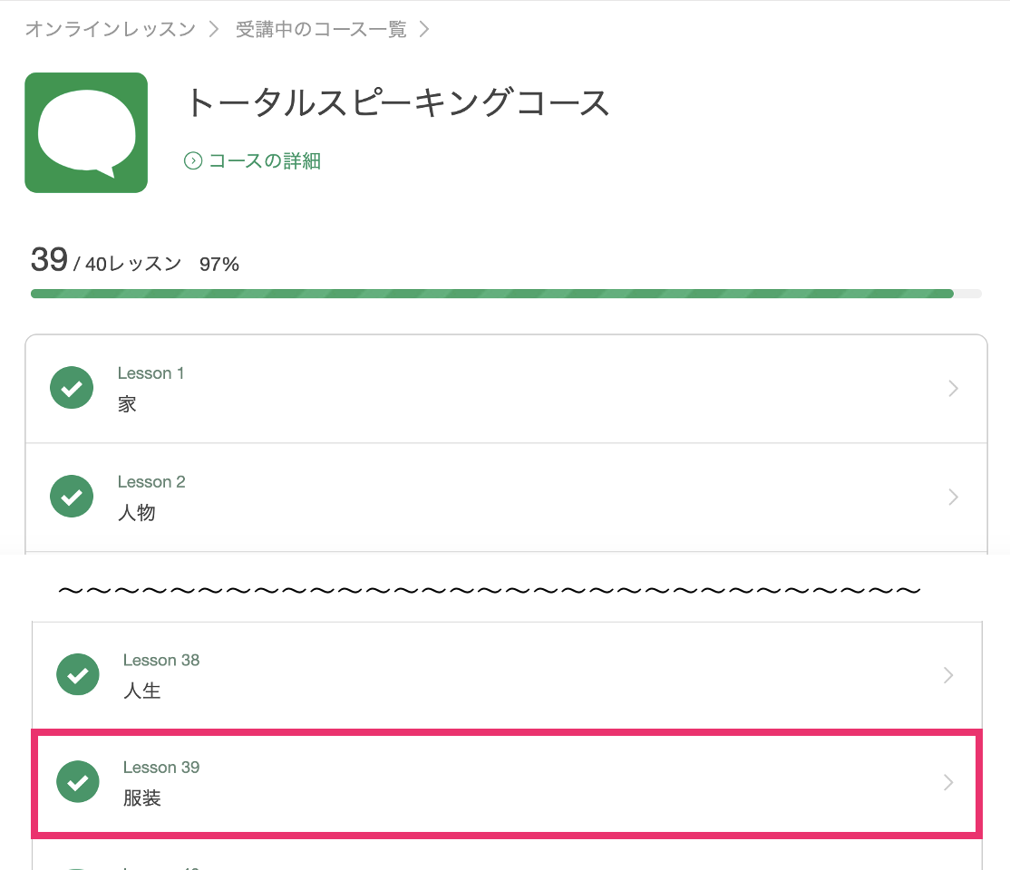The height and width of the screenshot is (870, 1010).
Task: Click the green checkmark for Lesson 38
Action: pyautogui.click(x=78, y=675)
